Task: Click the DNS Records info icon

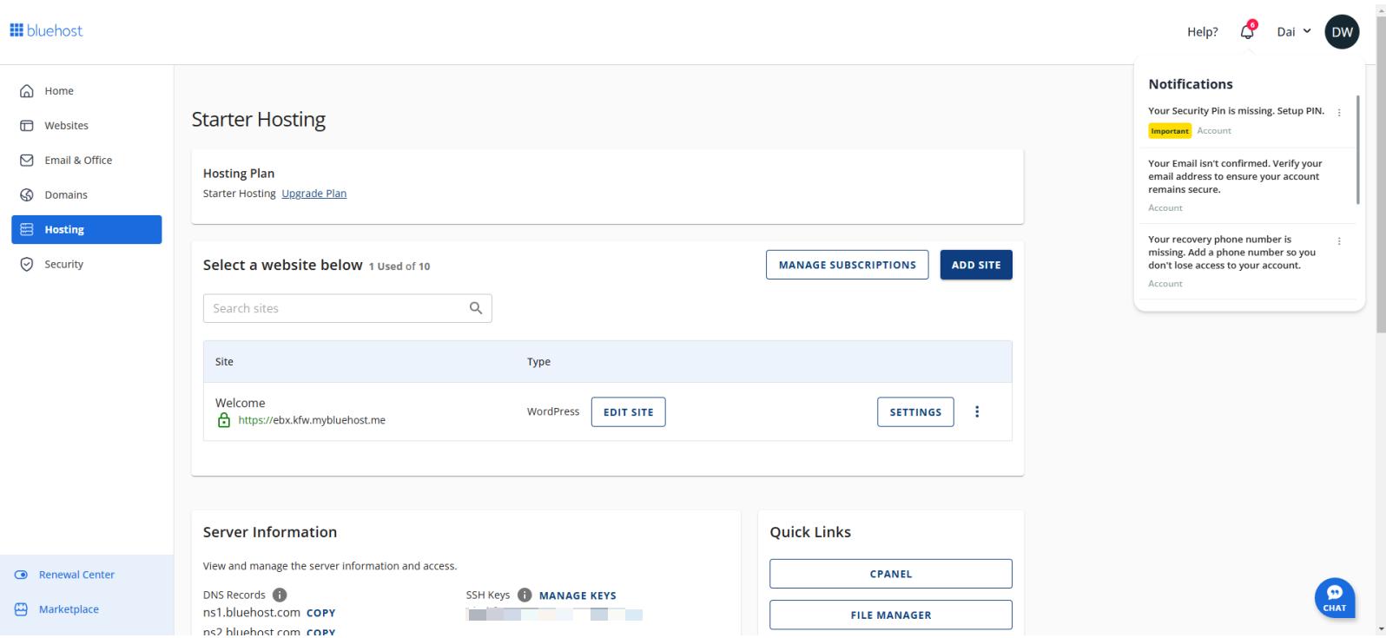Action: pyautogui.click(x=280, y=595)
